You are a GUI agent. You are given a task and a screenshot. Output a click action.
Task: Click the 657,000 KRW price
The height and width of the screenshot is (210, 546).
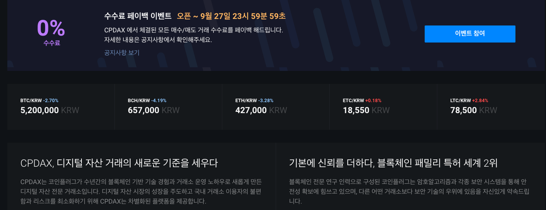click(154, 111)
